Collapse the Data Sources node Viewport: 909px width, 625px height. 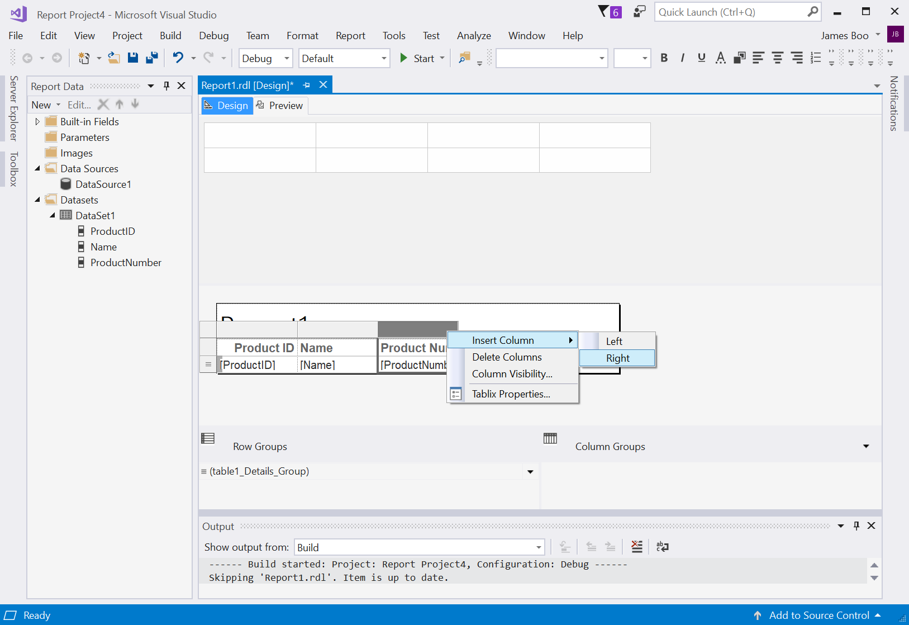click(x=37, y=168)
